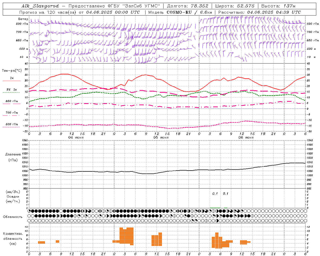
Task: Click the 05 июня date label
Action: [161, 137]
